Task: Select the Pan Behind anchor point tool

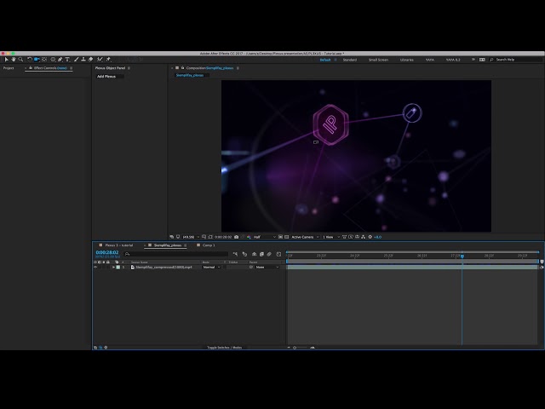Action: [x=44, y=60]
